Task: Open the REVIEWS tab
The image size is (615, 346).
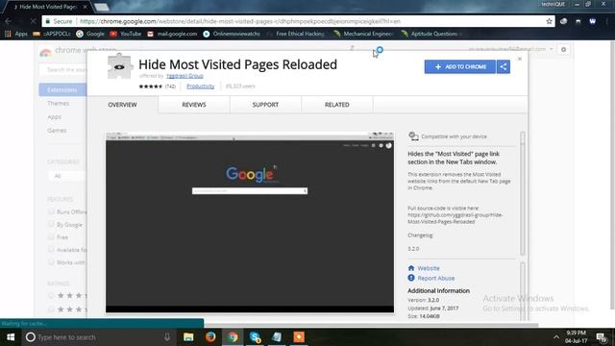Action: [x=194, y=105]
